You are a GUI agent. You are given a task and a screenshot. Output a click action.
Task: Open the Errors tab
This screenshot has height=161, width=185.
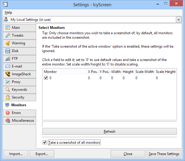(20, 113)
